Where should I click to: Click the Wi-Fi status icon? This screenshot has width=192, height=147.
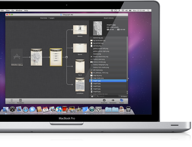[123, 11]
